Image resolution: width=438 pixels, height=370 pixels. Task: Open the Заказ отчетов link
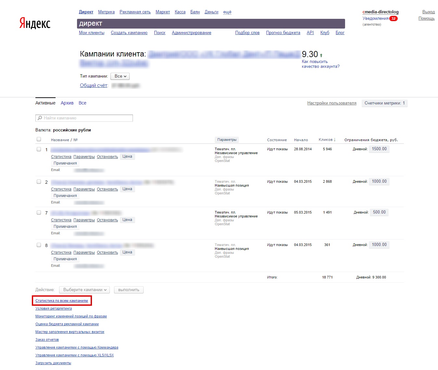pyautogui.click(x=47, y=339)
